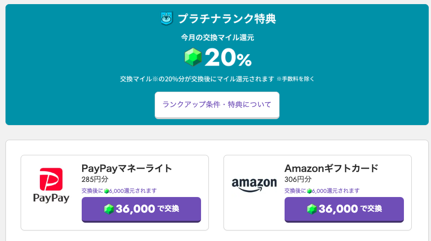Click the PayPay 交換後に6,000還元されます text
Viewport: 431px width, 241px height.
(x=119, y=191)
